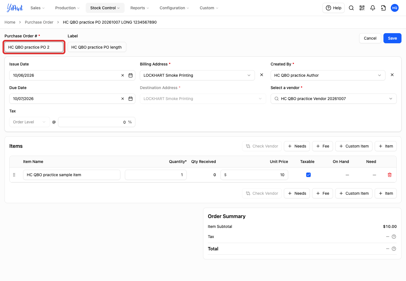406x281 pixels.
Task: Open the Stock Control menu
Action: (x=105, y=8)
